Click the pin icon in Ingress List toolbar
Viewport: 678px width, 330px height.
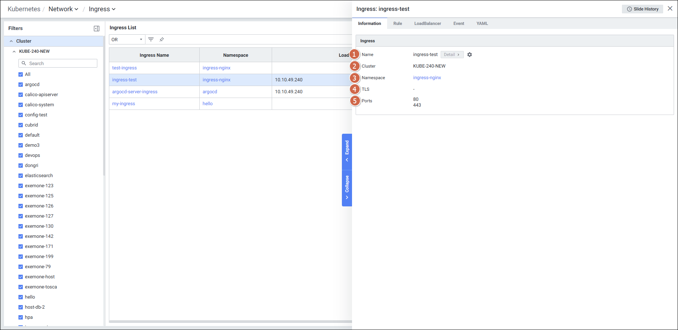click(162, 39)
